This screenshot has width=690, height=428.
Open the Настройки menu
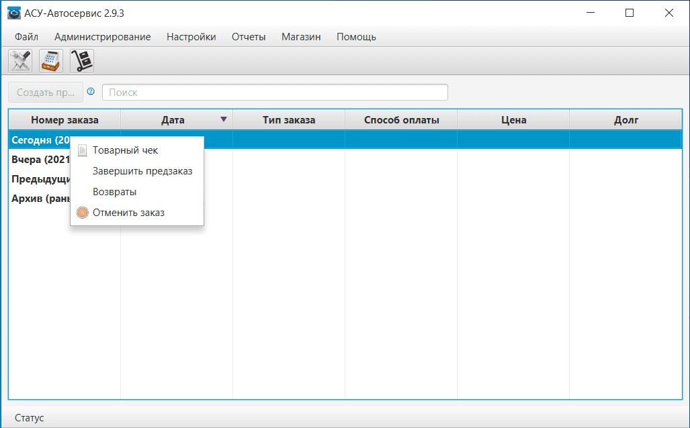[191, 37]
